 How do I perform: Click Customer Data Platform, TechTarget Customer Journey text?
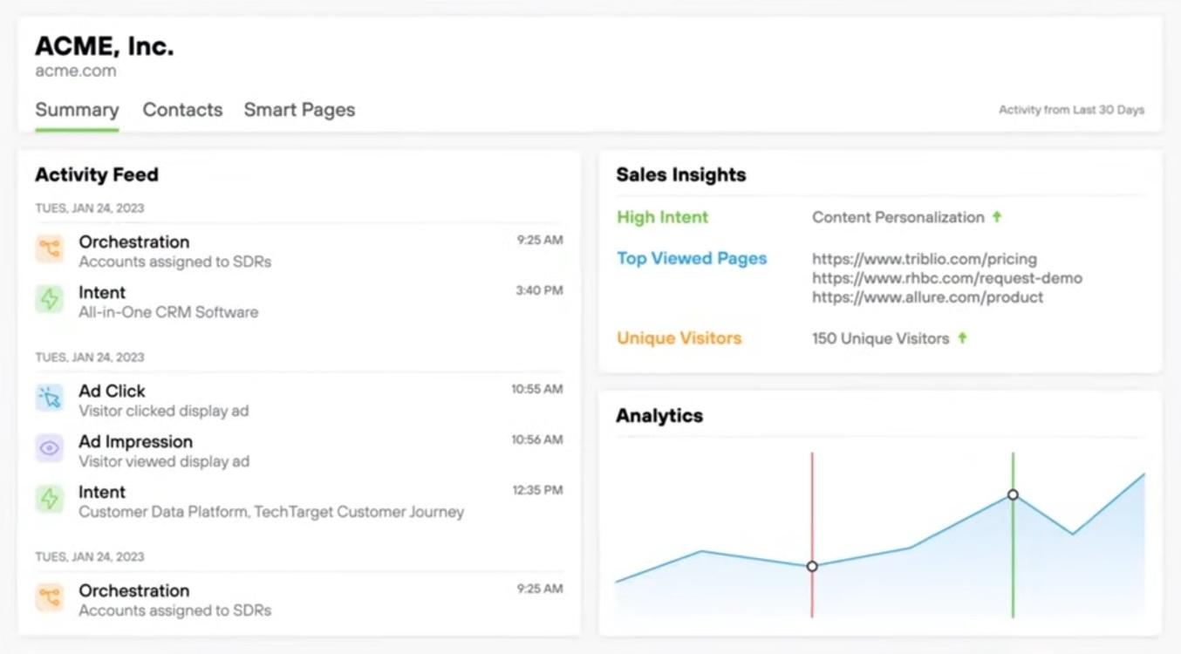[271, 512]
